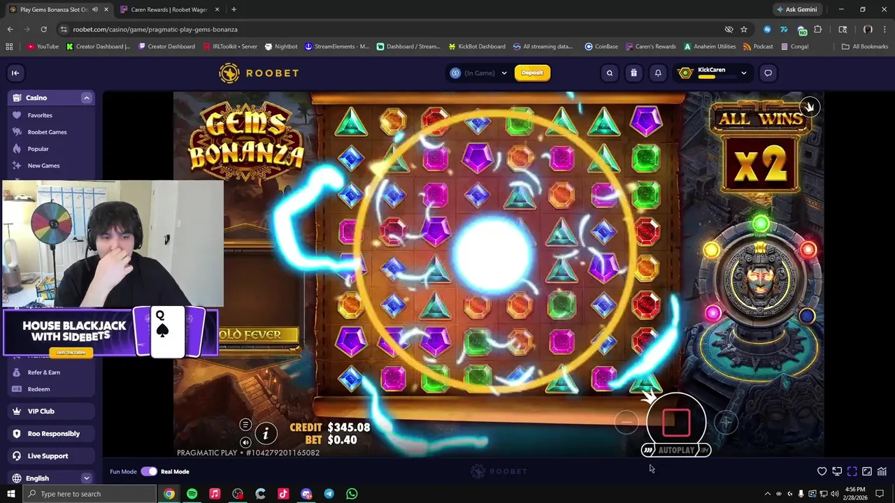This screenshot has height=503, width=895.
Task: Click the Deposit button
Action: [532, 73]
